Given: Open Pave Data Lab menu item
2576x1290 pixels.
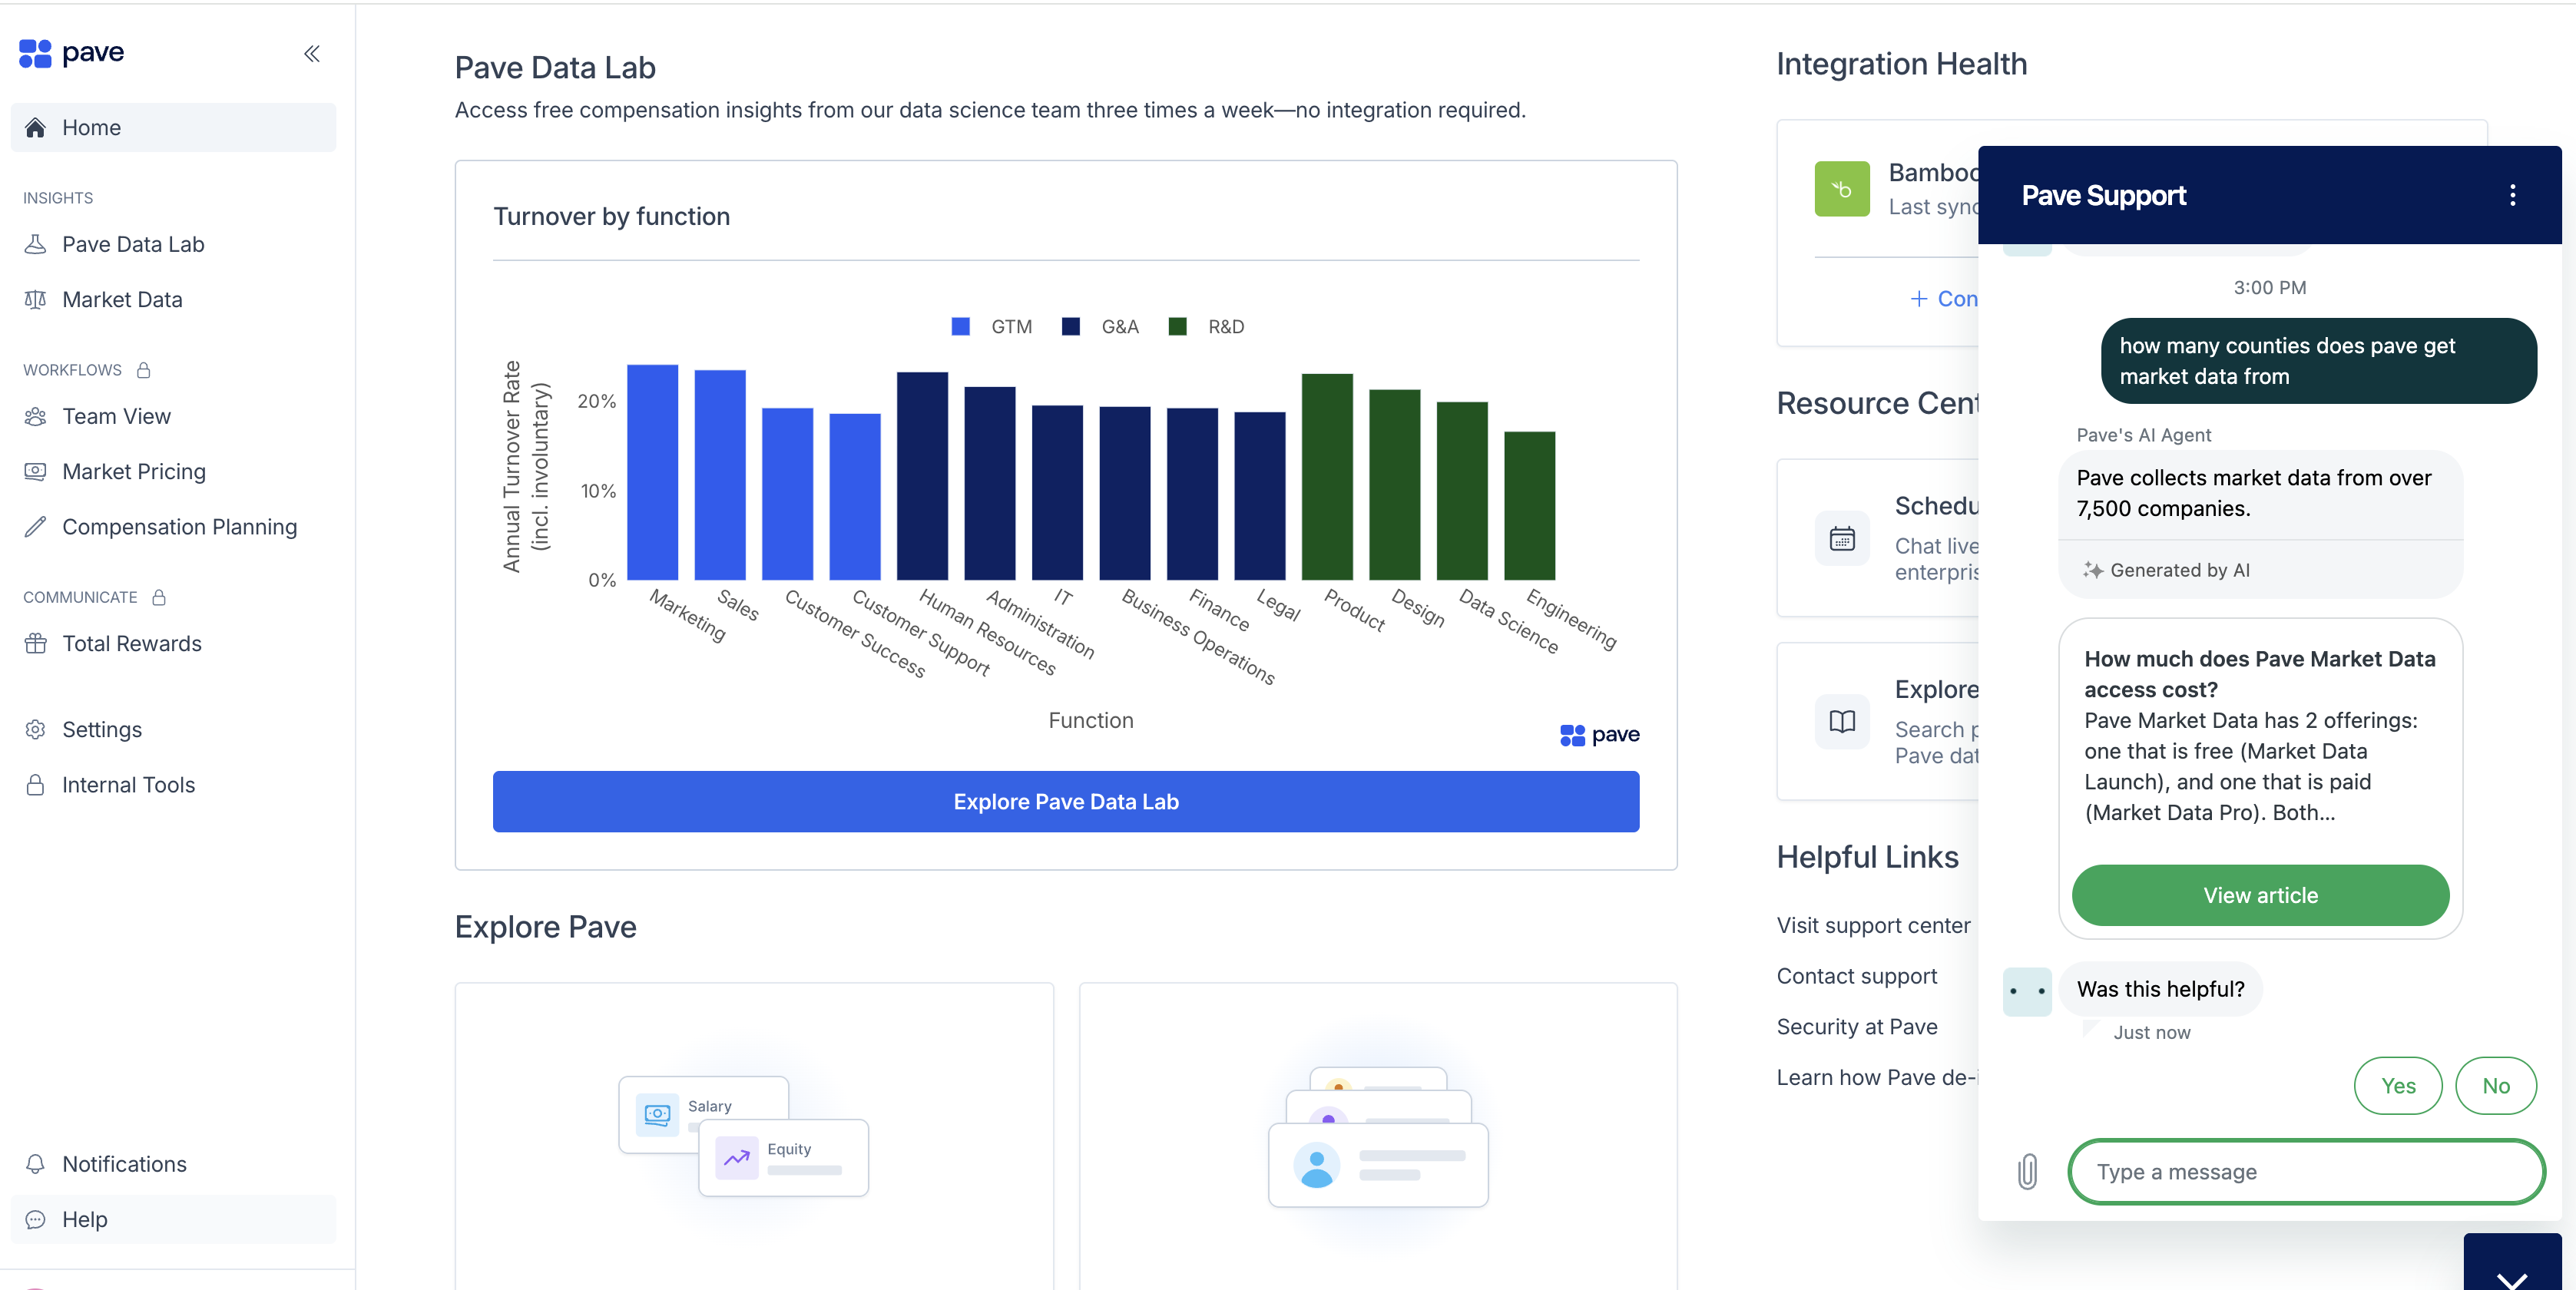Looking at the screenshot, I should 173,245.
